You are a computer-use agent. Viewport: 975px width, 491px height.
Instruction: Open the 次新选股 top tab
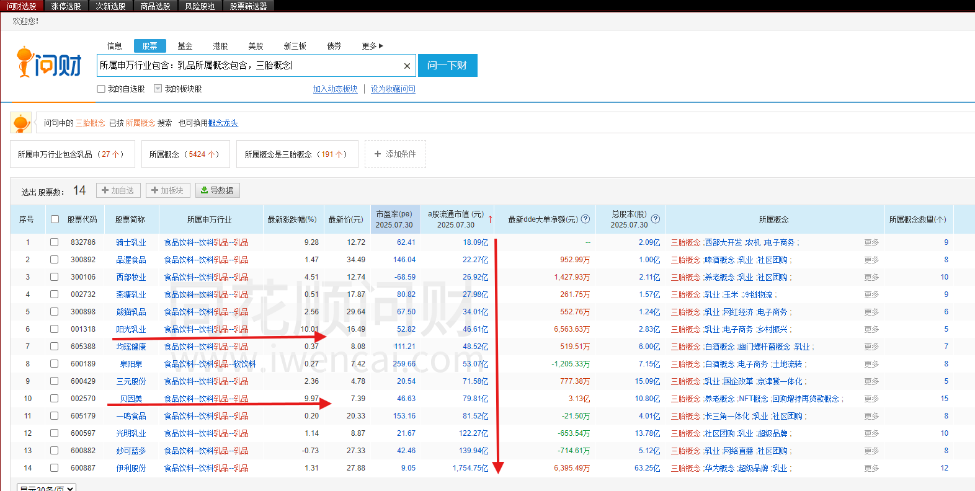(111, 6)
